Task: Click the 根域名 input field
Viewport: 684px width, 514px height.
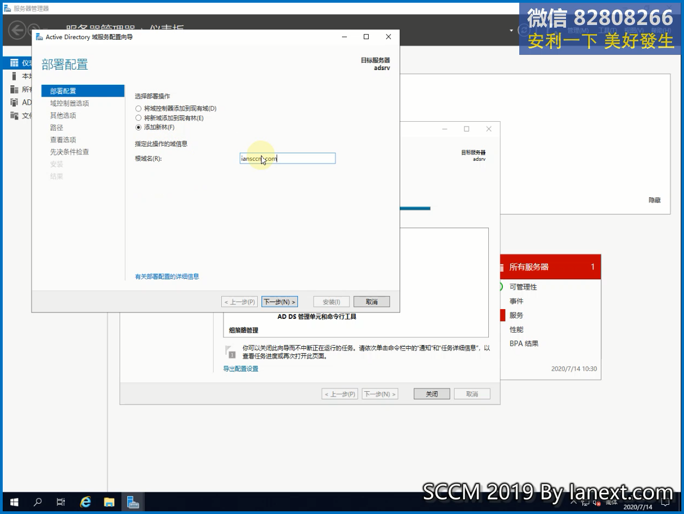Action: [288, 158]
